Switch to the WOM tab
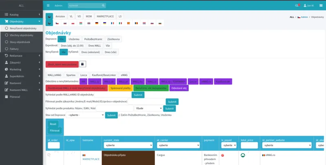The width and height of the screenshot is (326, 165). [89, 16]
